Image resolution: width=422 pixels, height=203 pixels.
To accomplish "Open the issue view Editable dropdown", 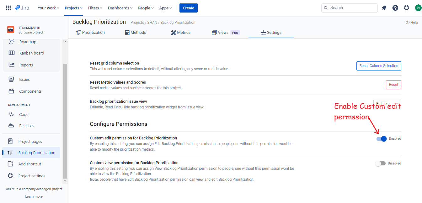I will (x=387, y=103).
